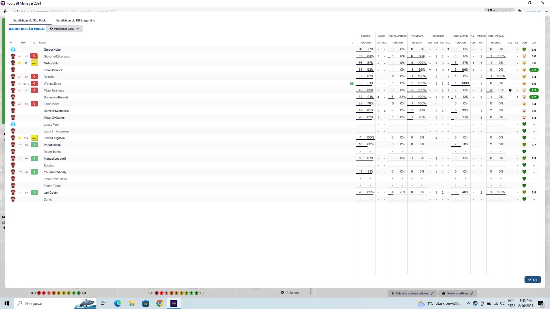Click Á. Baena name in background window
The image size is (550, 309).
pyautogui.click(x=292, y=293)
